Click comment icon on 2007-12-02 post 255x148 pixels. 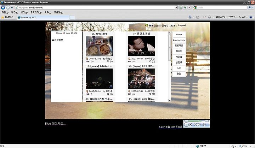(108, 61)
